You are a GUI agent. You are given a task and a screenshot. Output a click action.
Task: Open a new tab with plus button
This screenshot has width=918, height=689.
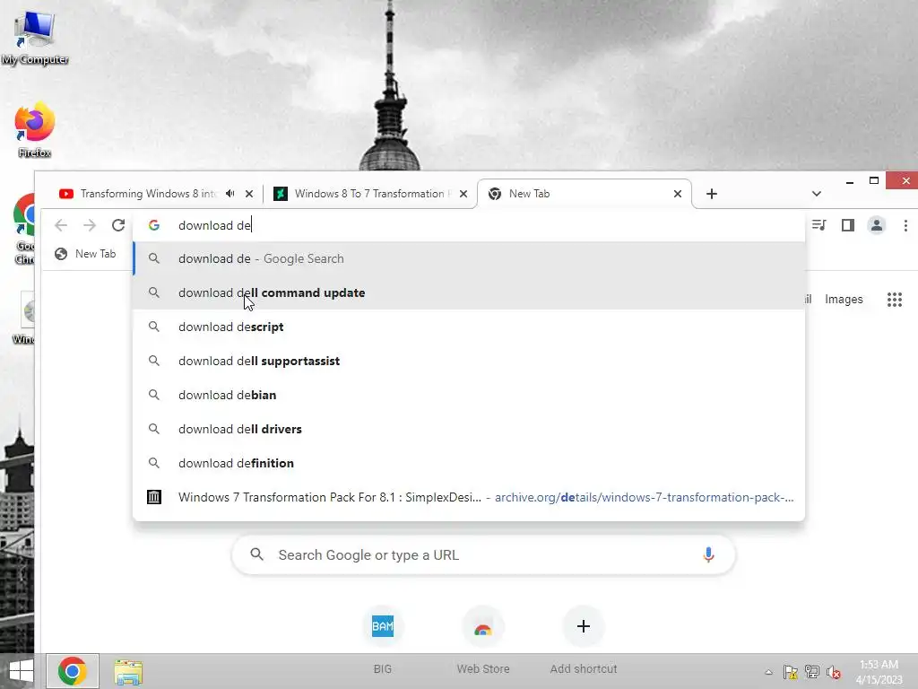click(x=711, y=194)
